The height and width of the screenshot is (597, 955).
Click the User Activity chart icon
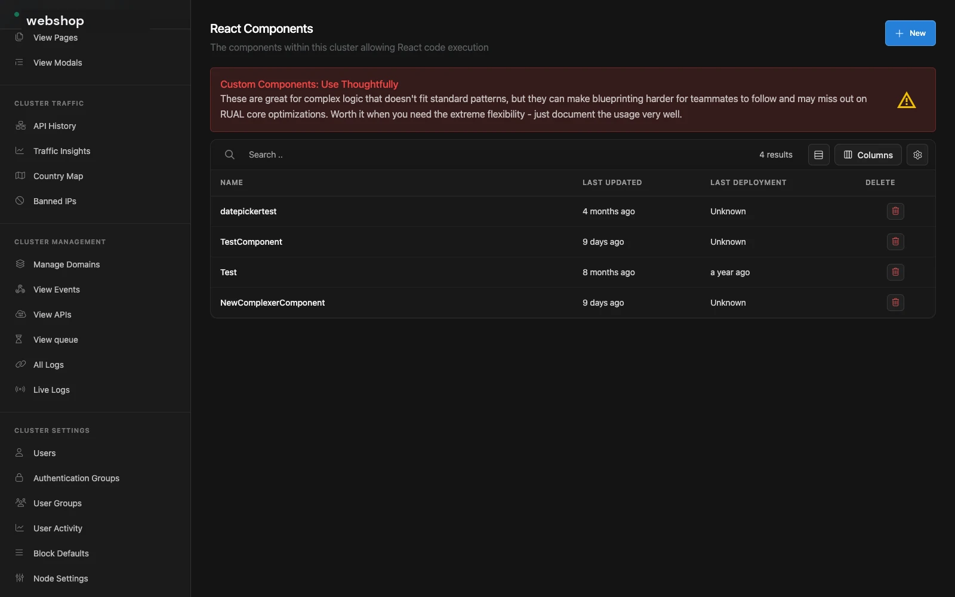pos(20,528)
